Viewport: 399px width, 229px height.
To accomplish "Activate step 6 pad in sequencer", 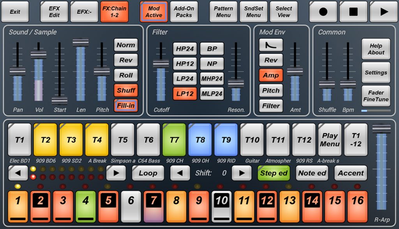I will (131, 206).
